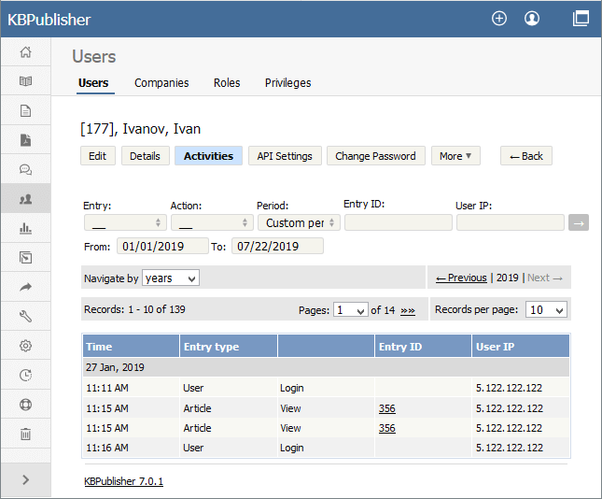
Task: Select the Users people icon in sidebar
Action: point(26,199)
